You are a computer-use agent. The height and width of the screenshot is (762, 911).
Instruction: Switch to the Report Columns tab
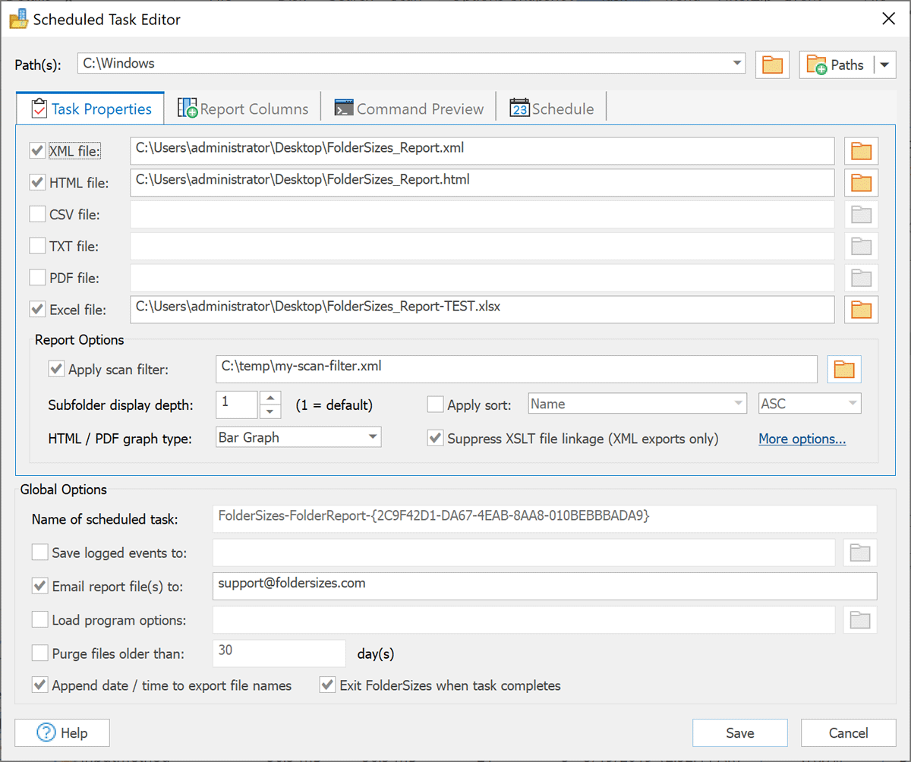pyautogui.click(x=243, y=107)
